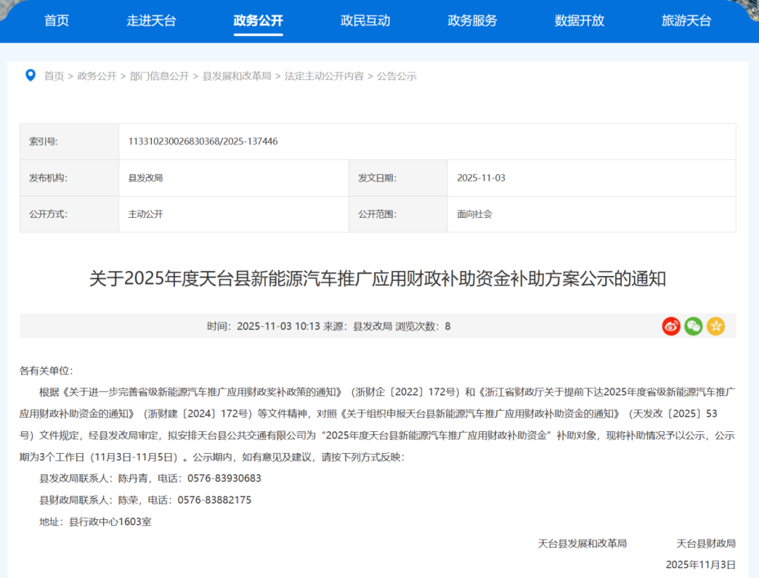759x578 pixels.
Task: Share to Qzone using the yellow star icon
Action: click(715, 326)
